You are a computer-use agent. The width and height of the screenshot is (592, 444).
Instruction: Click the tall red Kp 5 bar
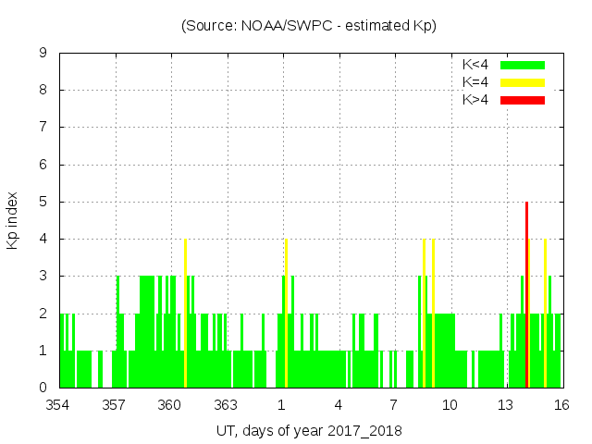tap(526, 296)
